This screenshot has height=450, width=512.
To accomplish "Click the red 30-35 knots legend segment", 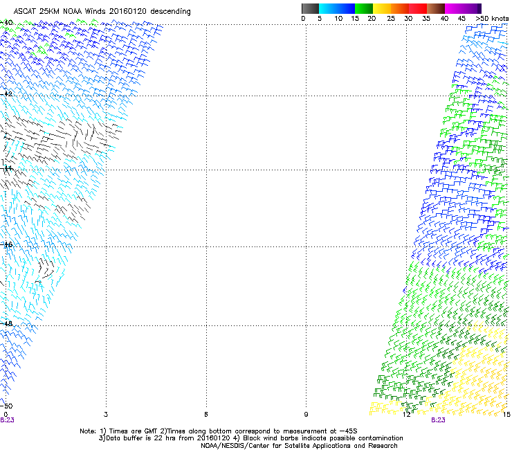I will tap(418, 8).
